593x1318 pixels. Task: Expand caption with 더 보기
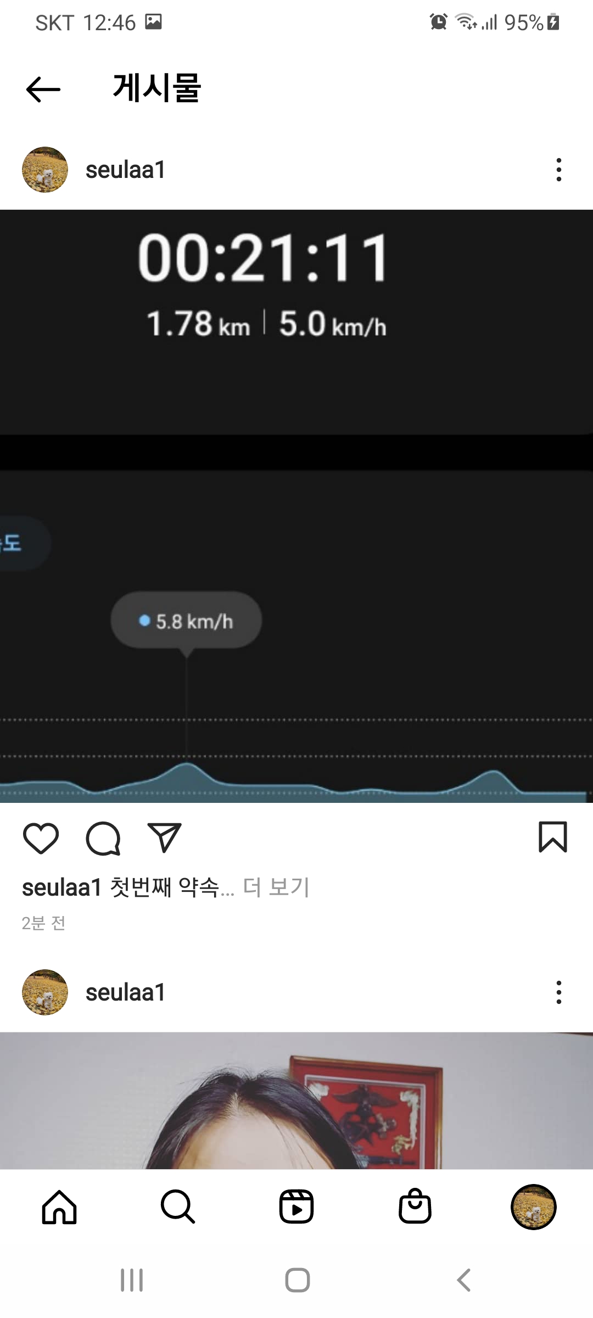(277, 887)
